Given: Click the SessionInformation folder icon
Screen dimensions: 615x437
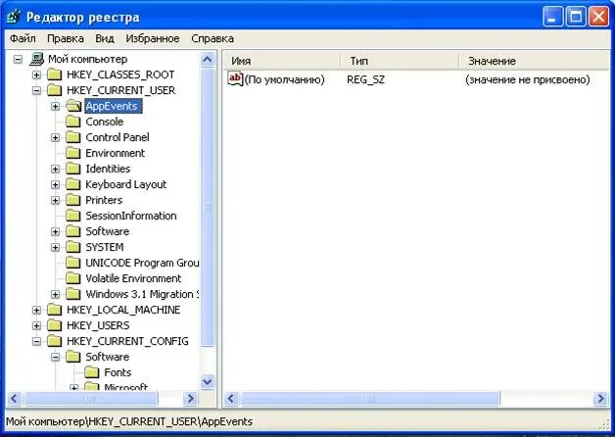Looking at the screenshot, I should [x=72, y=216].
